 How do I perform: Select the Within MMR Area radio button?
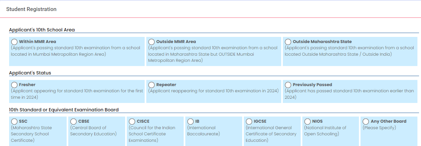point(14,42)
